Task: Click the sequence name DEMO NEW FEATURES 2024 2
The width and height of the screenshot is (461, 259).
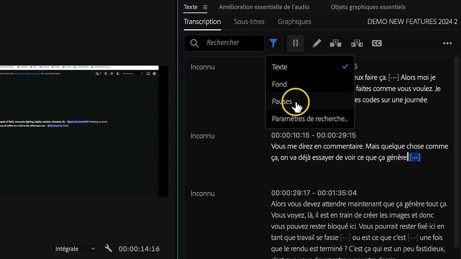Action: pos(412,22)
